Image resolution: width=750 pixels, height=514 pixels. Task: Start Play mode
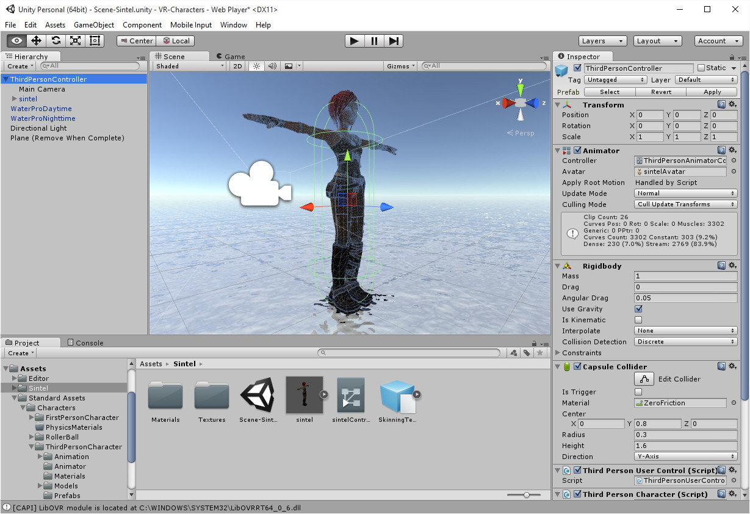354,41
